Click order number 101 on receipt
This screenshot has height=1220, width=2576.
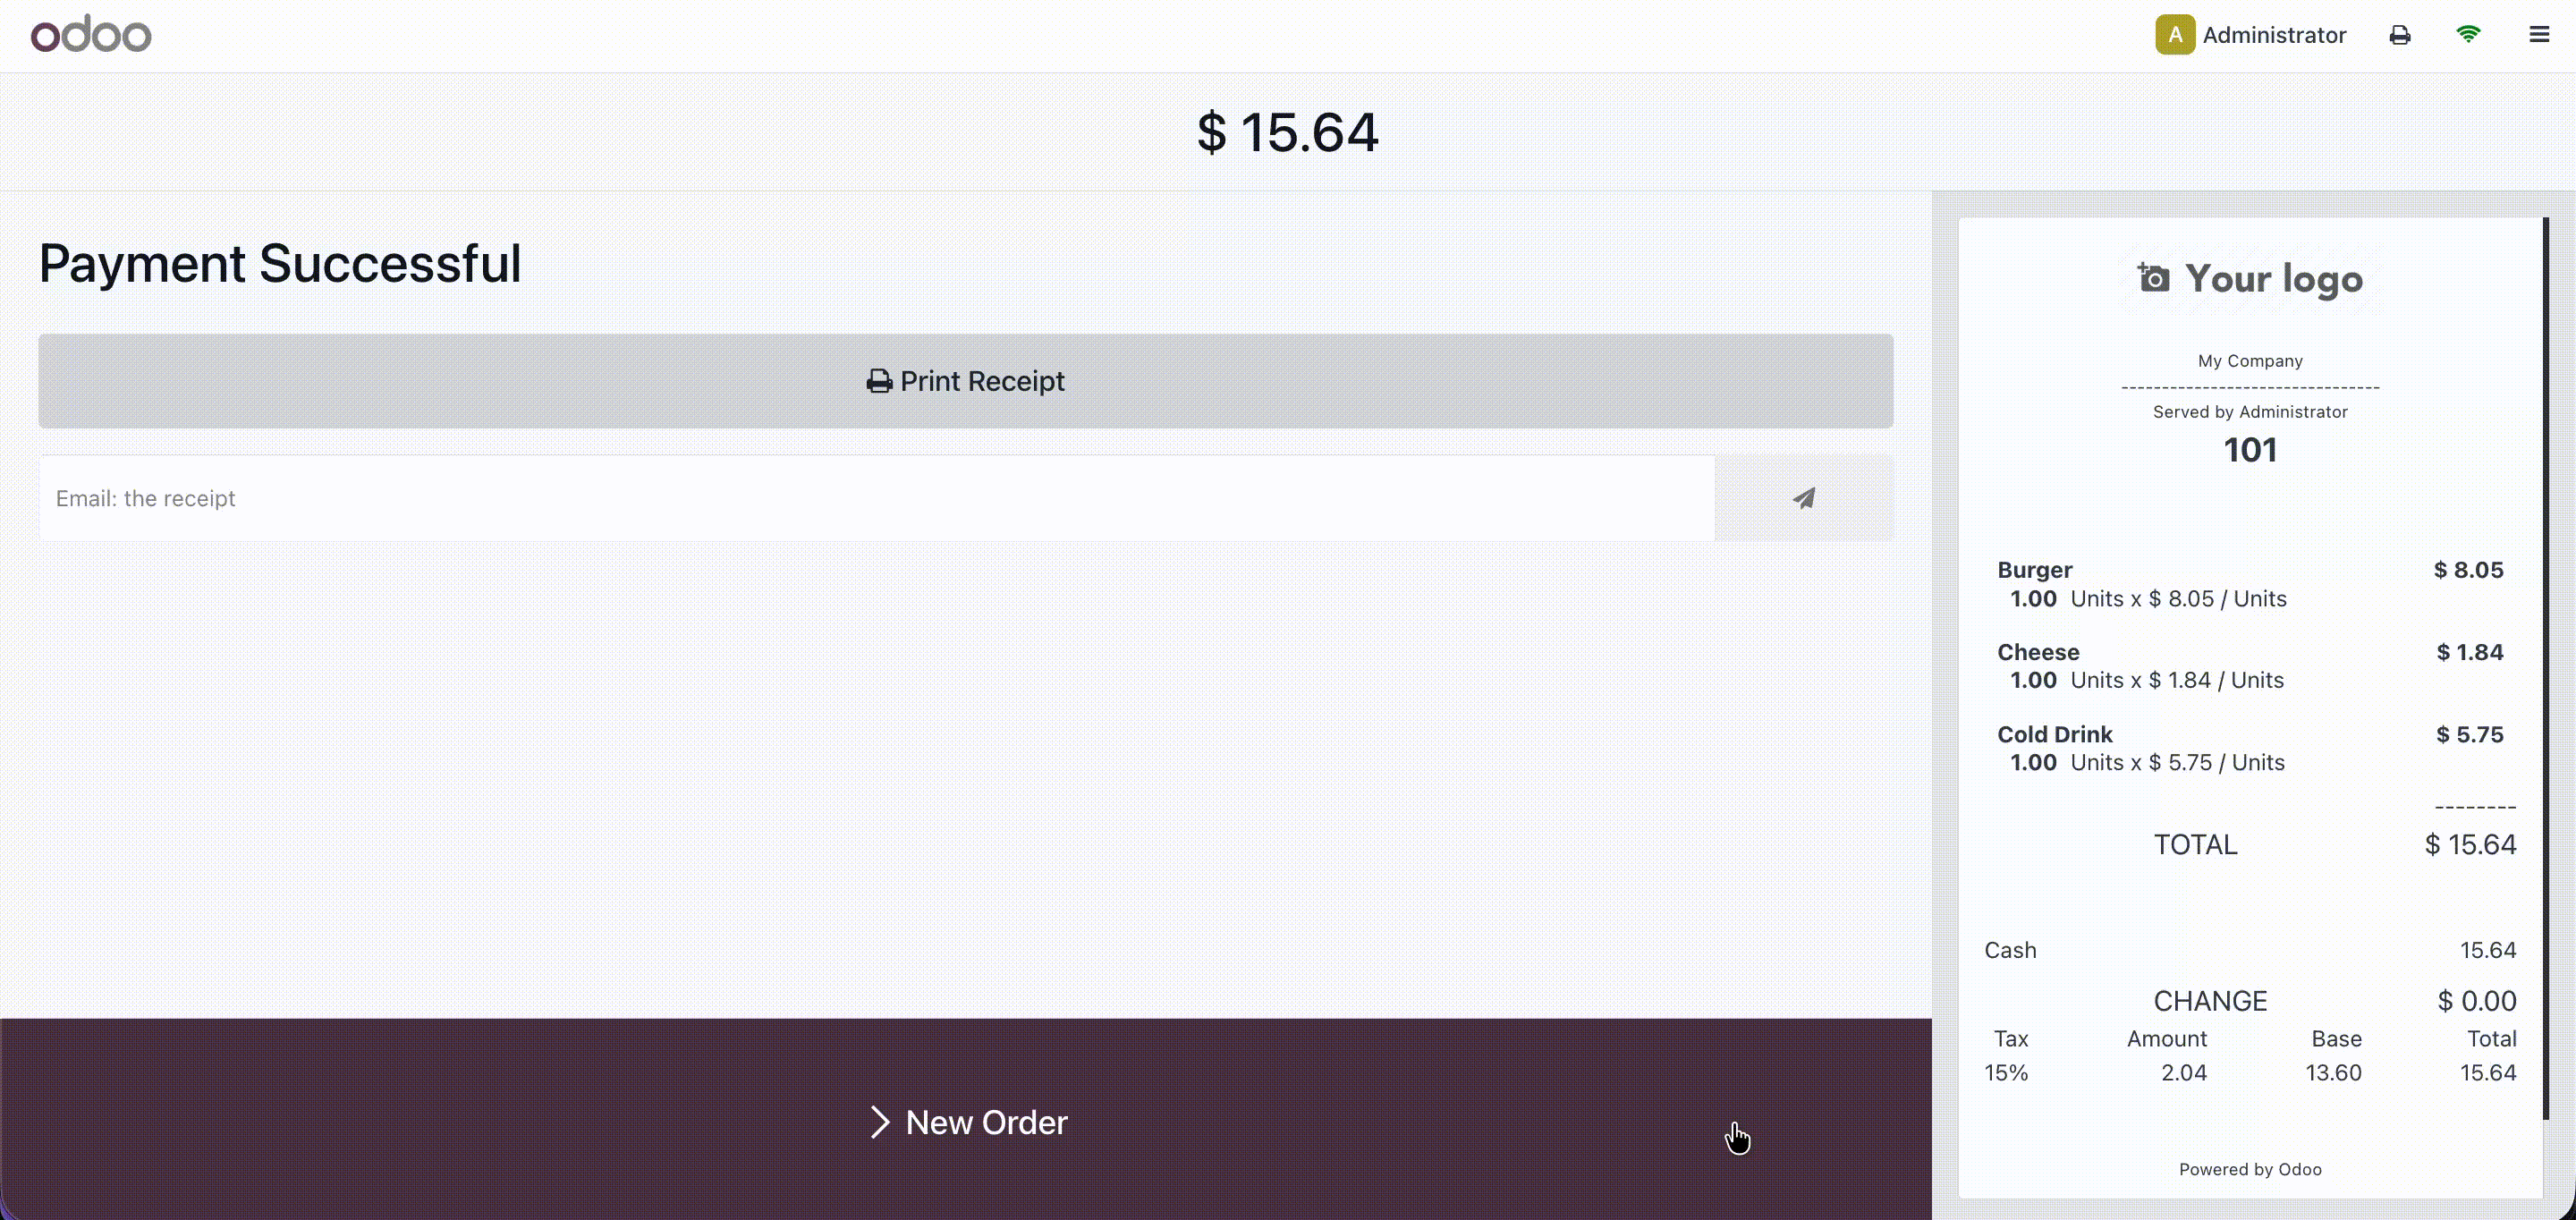(x=2250, y=450)
